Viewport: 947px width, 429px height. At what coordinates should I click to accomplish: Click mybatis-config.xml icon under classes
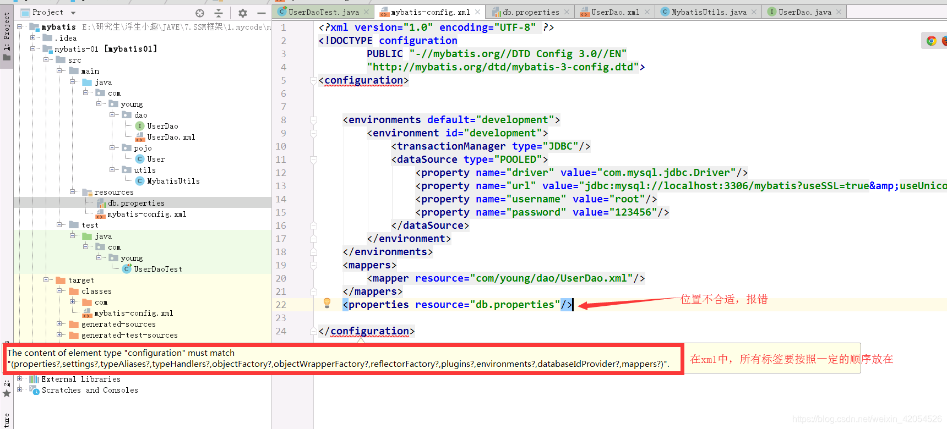(87, 313)
